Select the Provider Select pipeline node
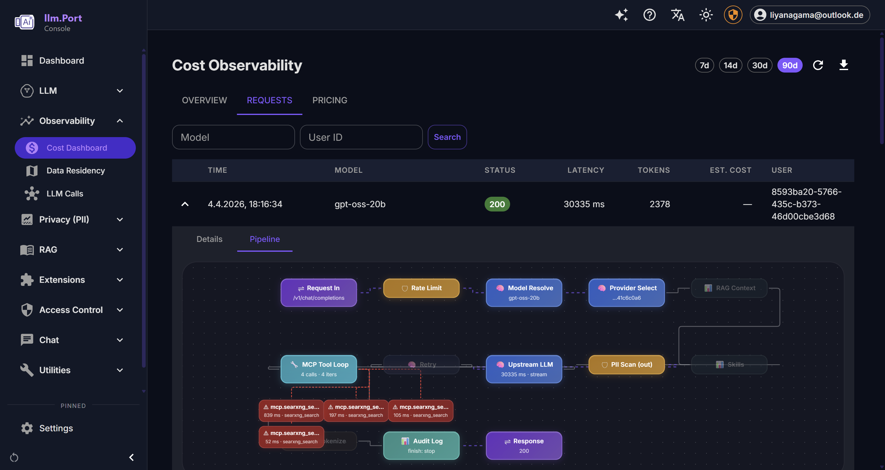This screenshot has height=470, width=885. point(627,293)
